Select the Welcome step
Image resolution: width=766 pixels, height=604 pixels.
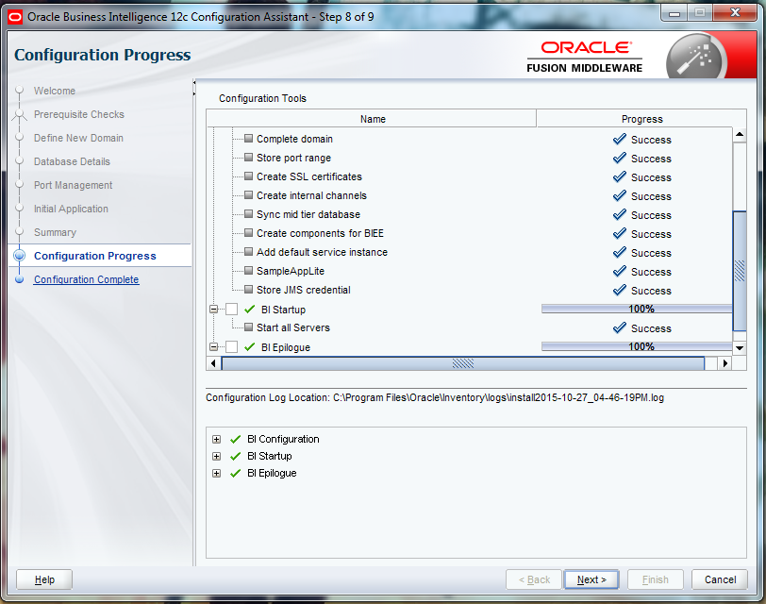(54, 91)
